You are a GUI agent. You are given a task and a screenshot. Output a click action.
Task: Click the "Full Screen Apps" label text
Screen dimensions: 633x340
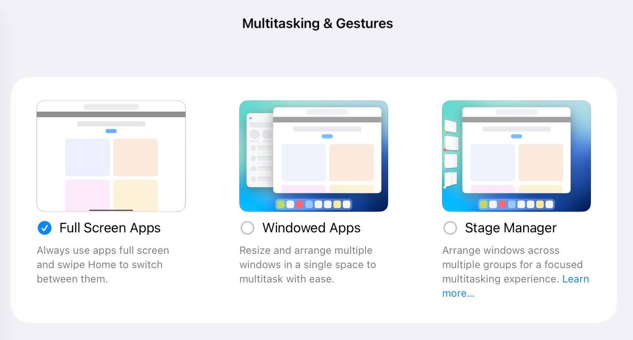(x=110, y=228)
